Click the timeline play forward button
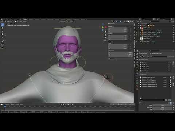This screenshot has width=175, height=131. tap(69, 104)
